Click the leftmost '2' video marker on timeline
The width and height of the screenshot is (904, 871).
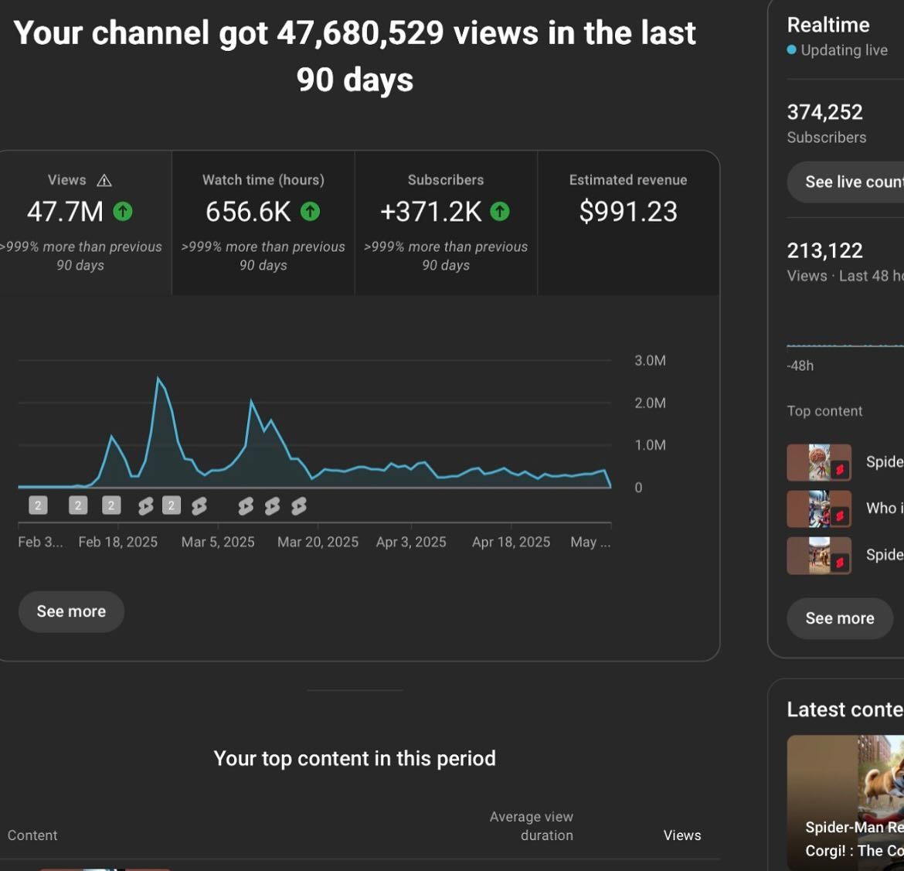point(38,505)
